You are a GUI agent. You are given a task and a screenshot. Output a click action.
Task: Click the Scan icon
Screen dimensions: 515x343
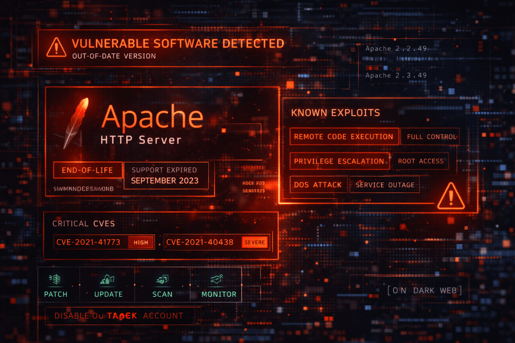[162, 279]
